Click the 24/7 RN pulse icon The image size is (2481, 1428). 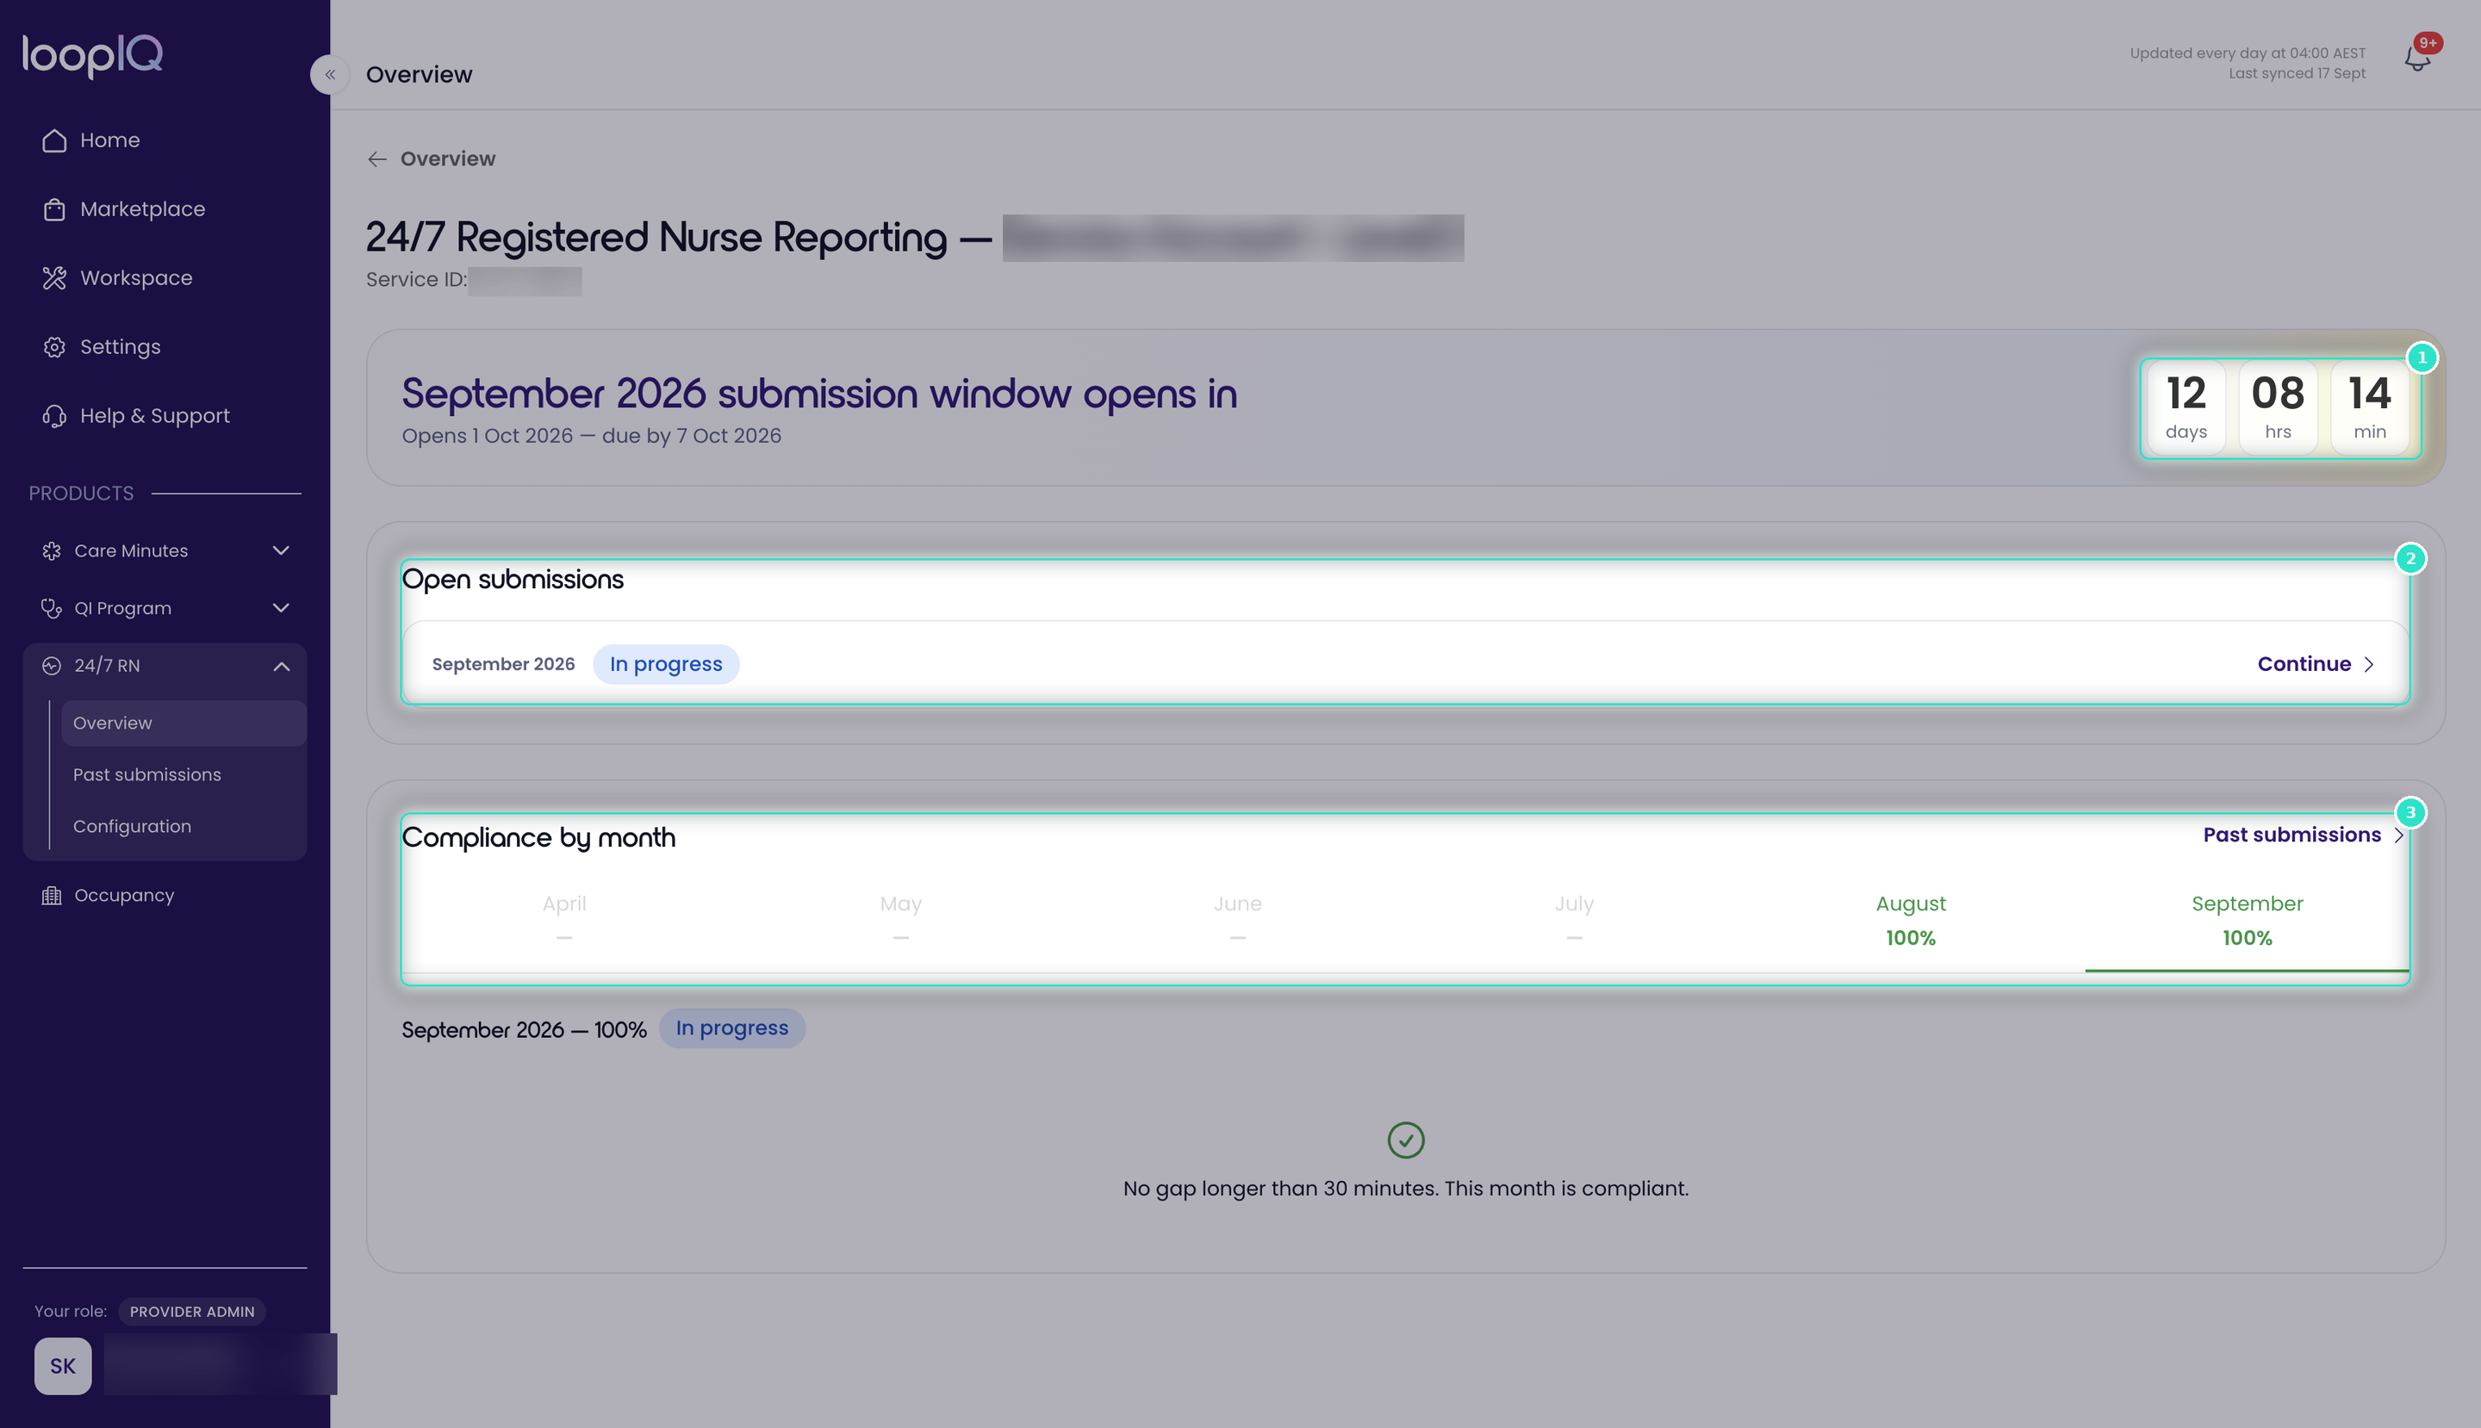pos(52,666)
